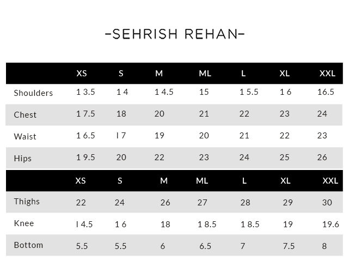Image resolution: width=349 pixels, height=261 pixels.
Task: Click the Knee XXL value 19.6
Action: click(x=330, y=224)
